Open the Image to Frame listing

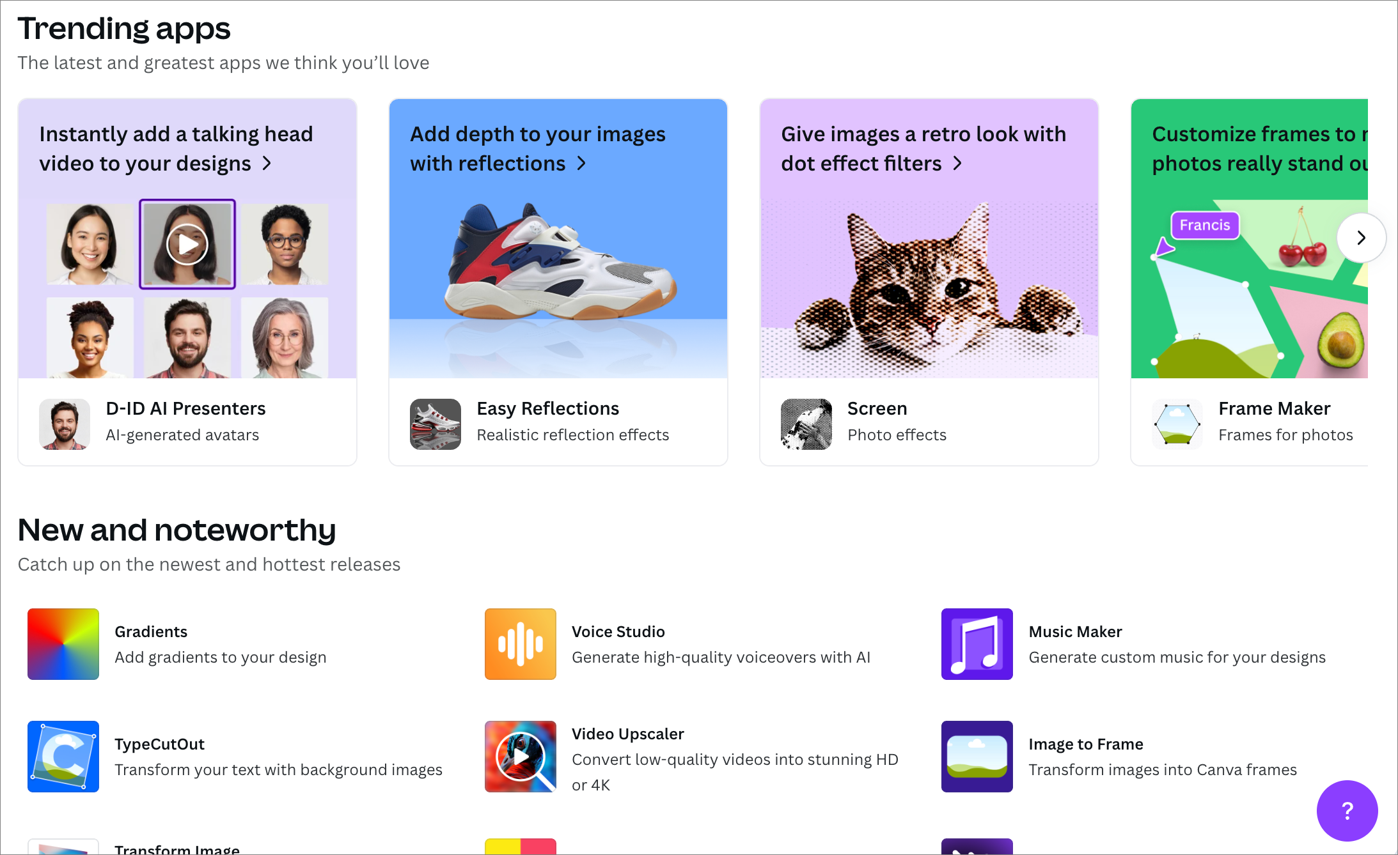tap(1151, 757)
